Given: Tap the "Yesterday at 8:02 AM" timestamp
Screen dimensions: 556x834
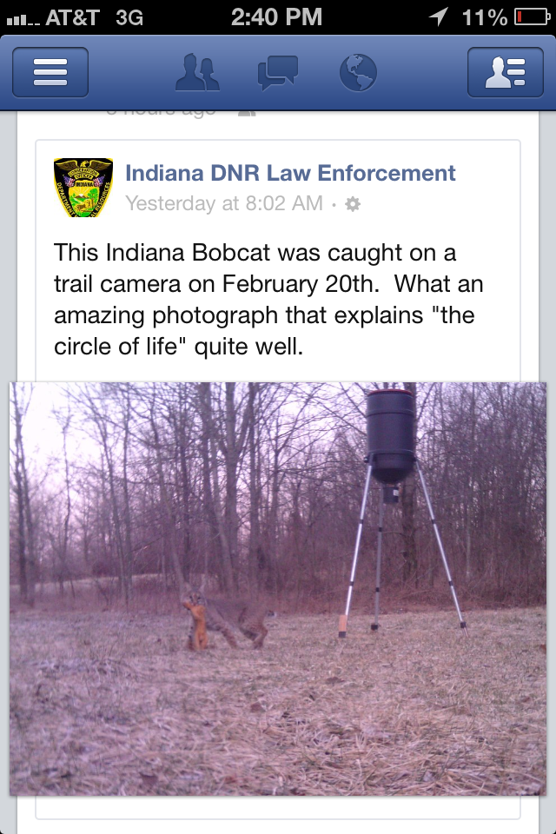Looking at the screenshot, I should 224,203.
